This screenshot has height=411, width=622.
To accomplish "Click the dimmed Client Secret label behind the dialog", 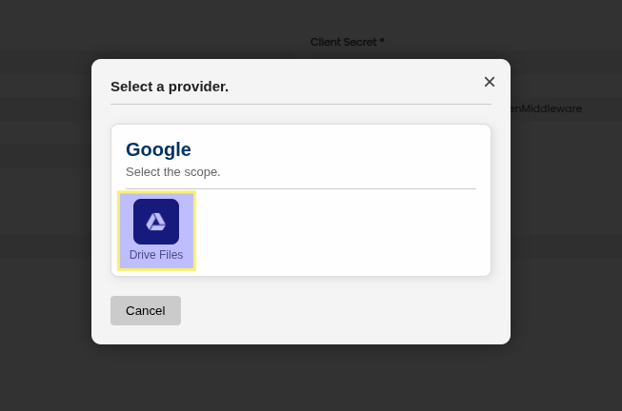I will (347, 42).
